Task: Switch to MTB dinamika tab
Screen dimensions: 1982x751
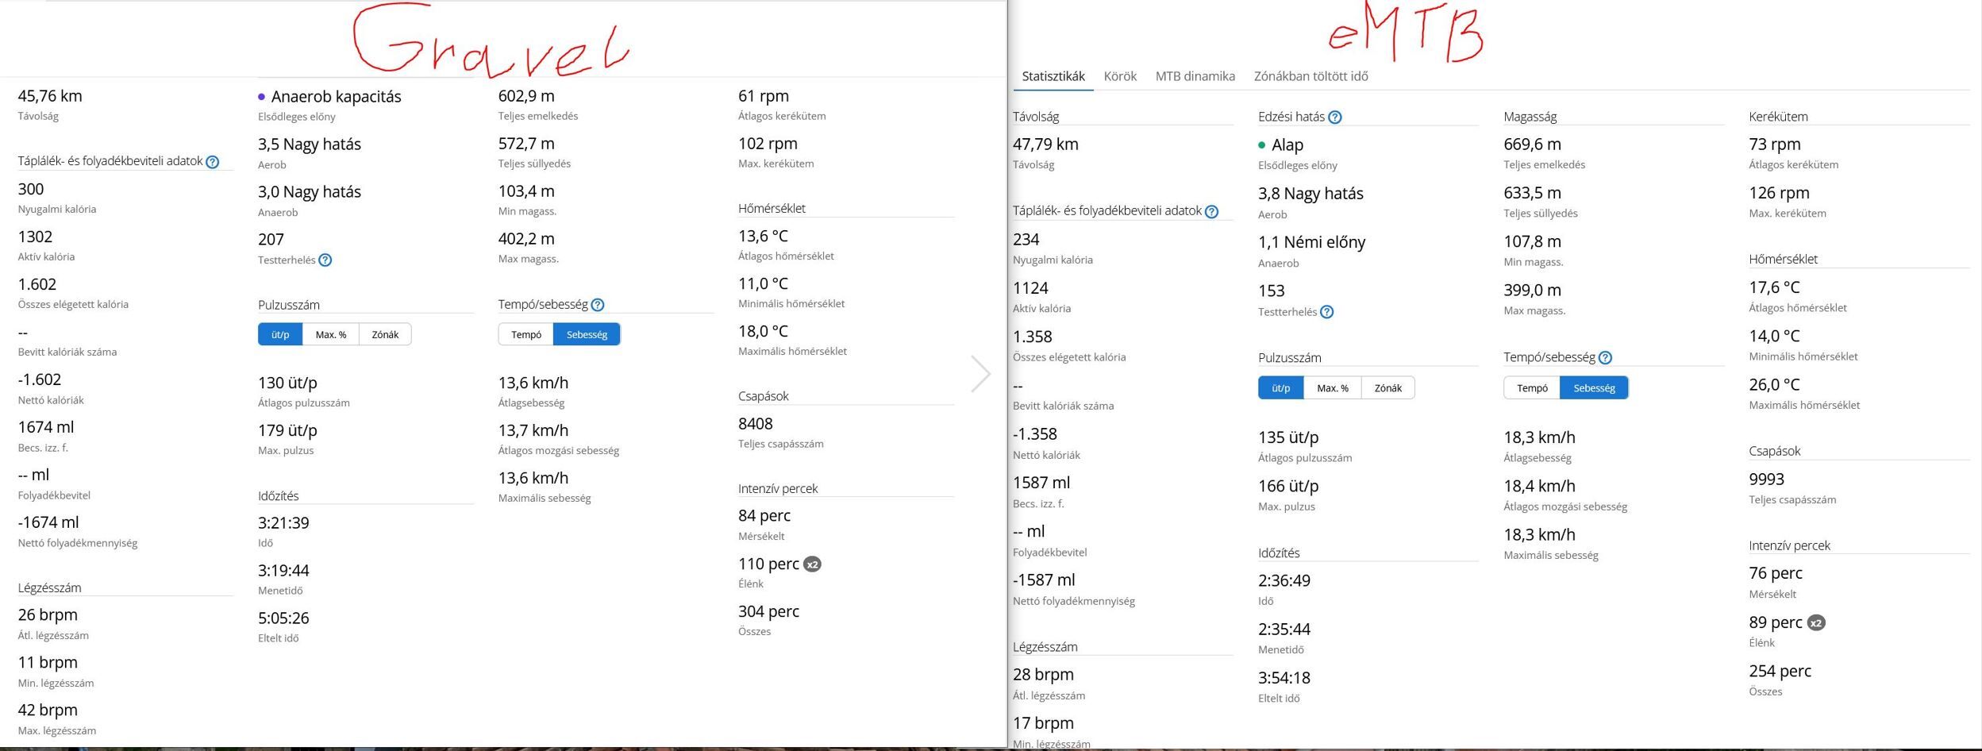Action: point(1195,76)
